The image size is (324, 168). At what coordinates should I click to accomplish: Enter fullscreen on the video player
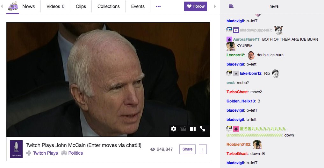[202, 129]
